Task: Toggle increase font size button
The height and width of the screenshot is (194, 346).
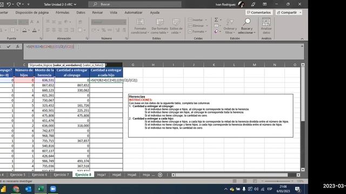Action: 32,22
